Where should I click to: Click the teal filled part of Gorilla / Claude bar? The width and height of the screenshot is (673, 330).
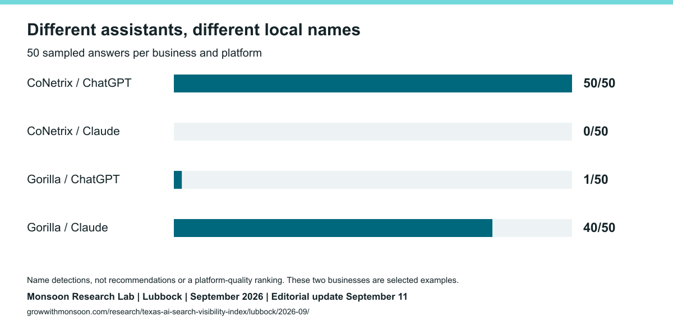tap(333, 228)
